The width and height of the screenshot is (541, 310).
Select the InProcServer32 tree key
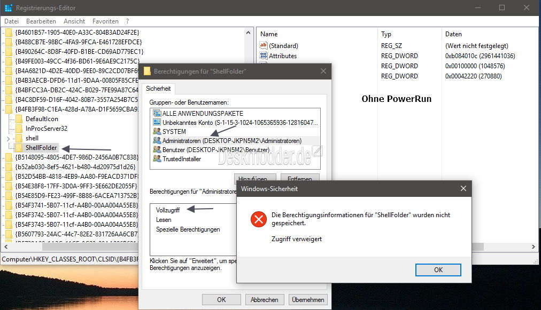(46, 129)
